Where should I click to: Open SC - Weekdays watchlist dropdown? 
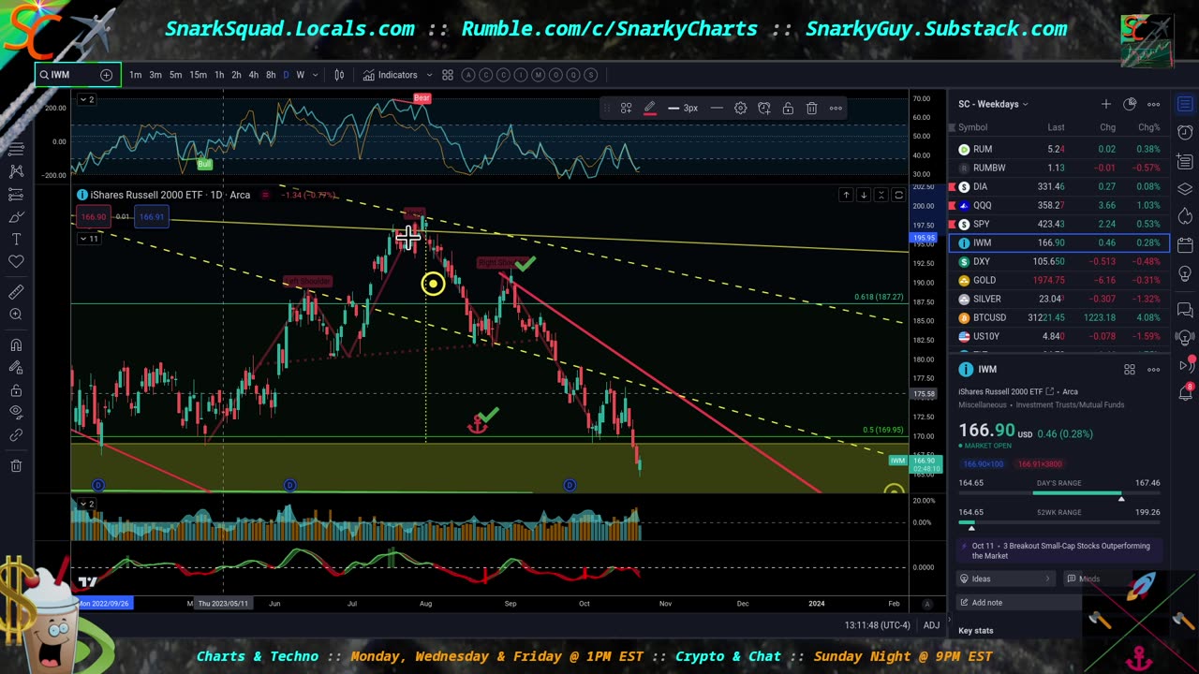click(993, 104)
